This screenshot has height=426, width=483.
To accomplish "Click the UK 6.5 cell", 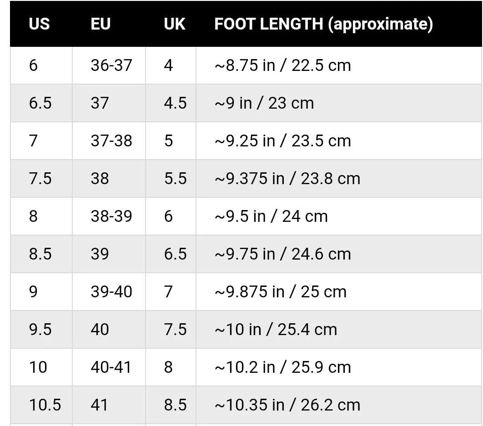I will 171,254.
